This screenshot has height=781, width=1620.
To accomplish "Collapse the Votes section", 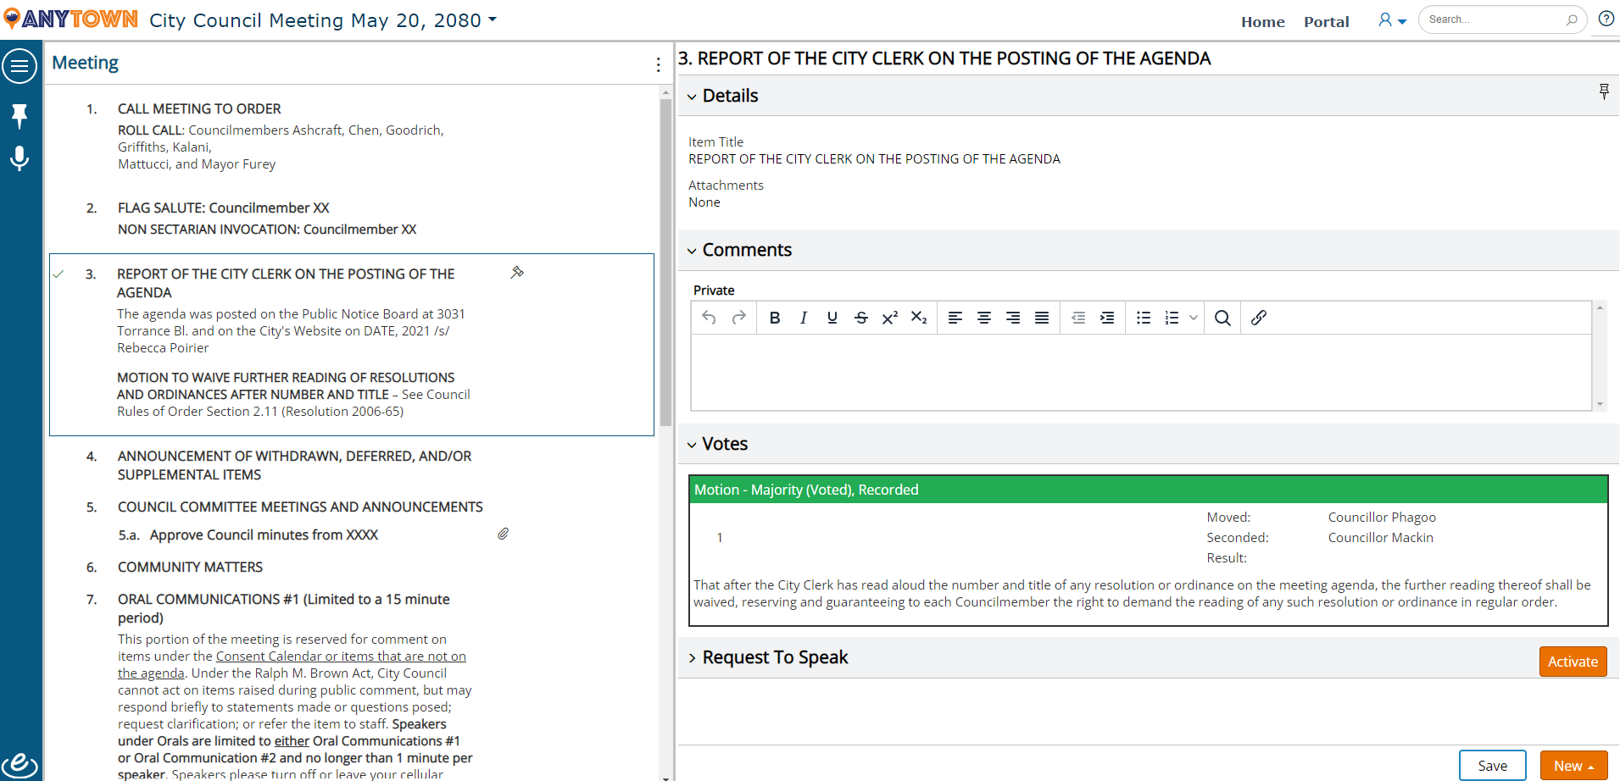I will coord(692,445).
